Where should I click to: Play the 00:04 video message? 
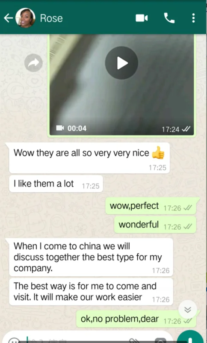[121, 63]
